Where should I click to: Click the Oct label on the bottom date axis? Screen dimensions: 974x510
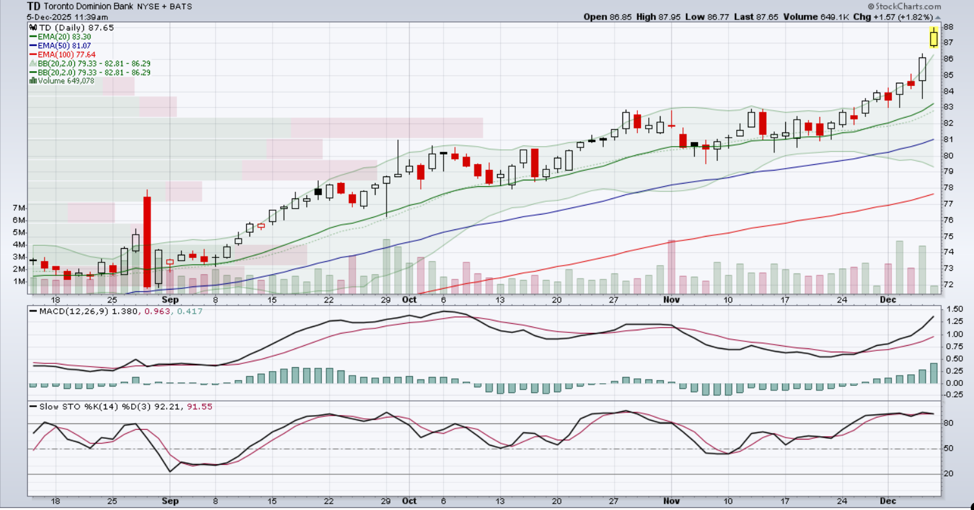pyautogui.click(x=409, y=501)
